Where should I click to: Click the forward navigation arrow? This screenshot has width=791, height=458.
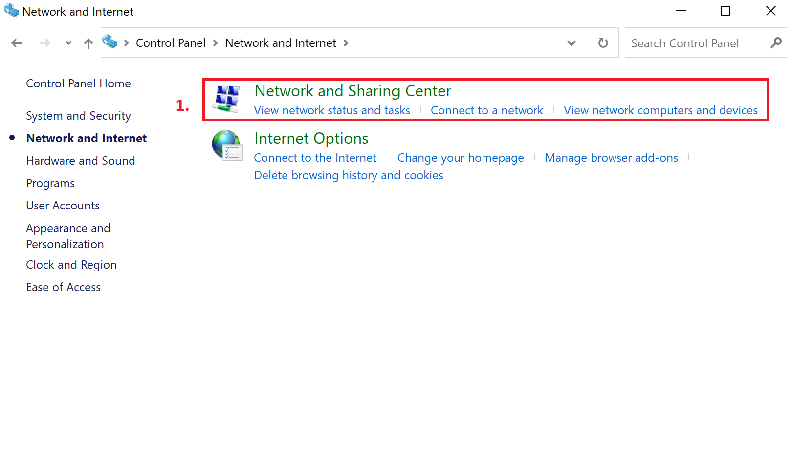point(44,43)
